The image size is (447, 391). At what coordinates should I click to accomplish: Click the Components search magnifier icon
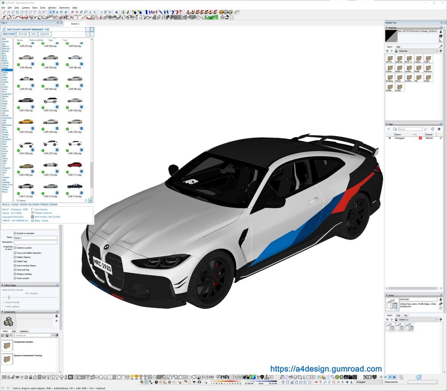[x=53, y=335]
